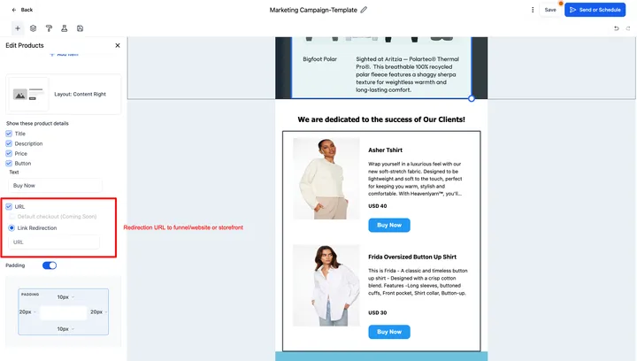Open the flask test icon
The width and height of the screenshot is (637, 361).
pos(65,28)
